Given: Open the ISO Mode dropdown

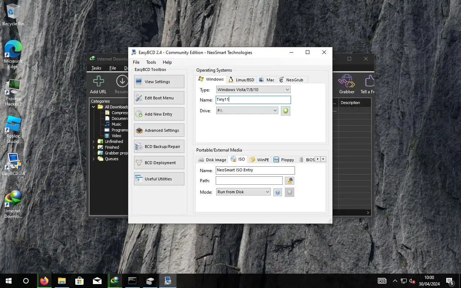Looking at the screenshot, I should (x=243, y=192).
